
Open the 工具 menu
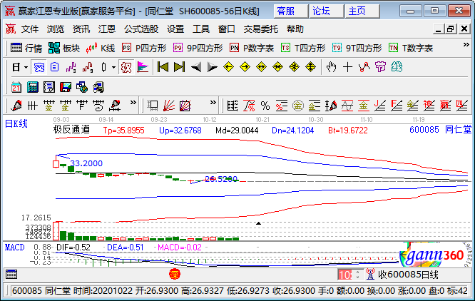201,29
